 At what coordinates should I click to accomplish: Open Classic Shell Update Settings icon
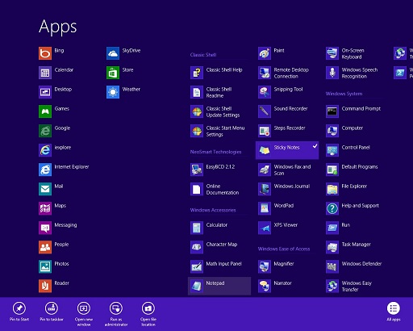point(197,111)
